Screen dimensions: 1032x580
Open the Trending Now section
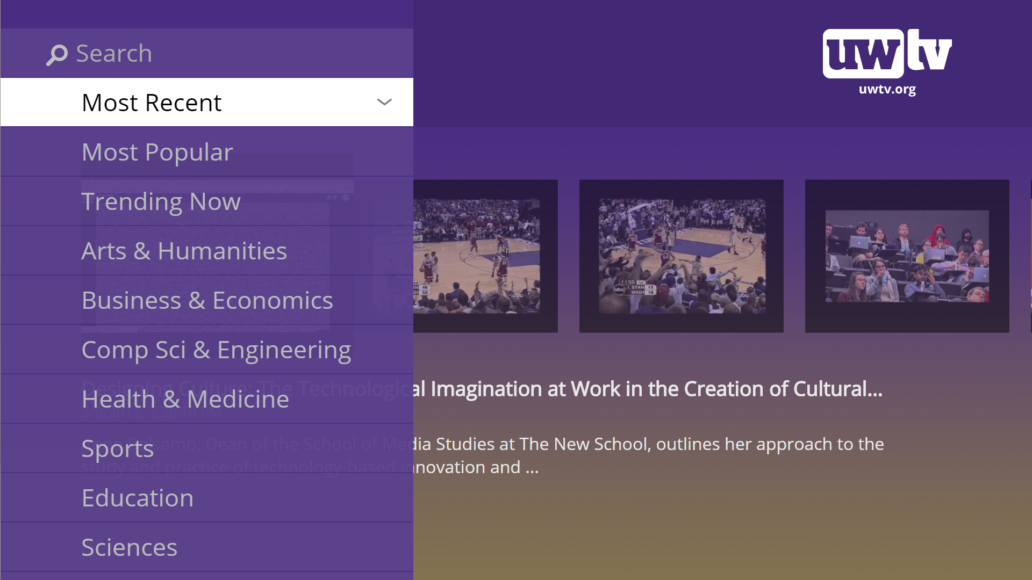[161, 201]
